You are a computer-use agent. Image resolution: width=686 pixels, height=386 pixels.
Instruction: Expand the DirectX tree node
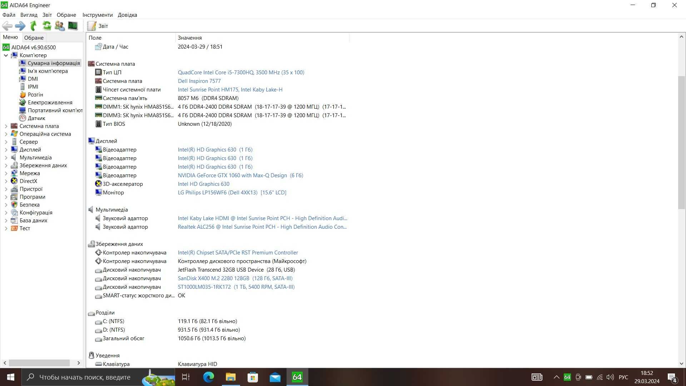6,181
